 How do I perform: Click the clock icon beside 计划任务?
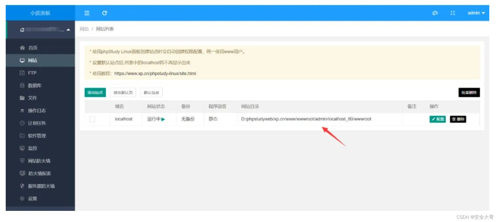22,123
